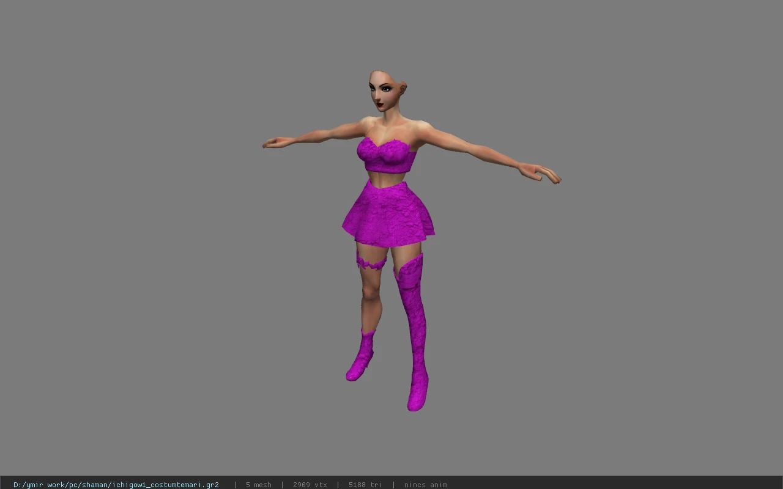The image size is (783, 489).
Task: Click the '2909 vtx' vertex count
Action: [x=310, y=485]
